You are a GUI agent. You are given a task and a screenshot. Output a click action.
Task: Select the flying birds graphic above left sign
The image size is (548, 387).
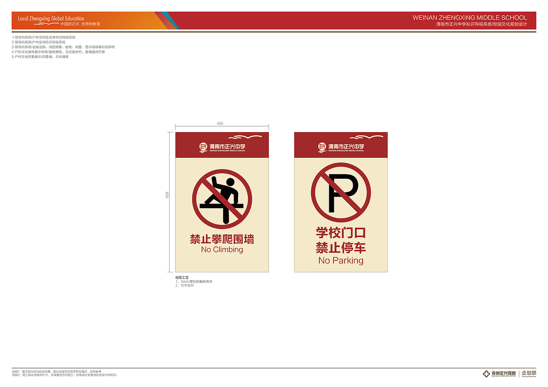[246, 138]
